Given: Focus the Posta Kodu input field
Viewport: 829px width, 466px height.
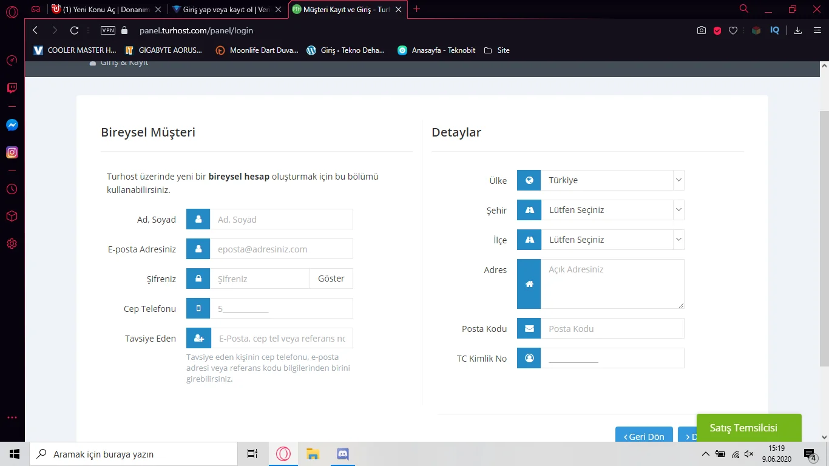Looking at the screenshot, I should (x=612, y=328).
